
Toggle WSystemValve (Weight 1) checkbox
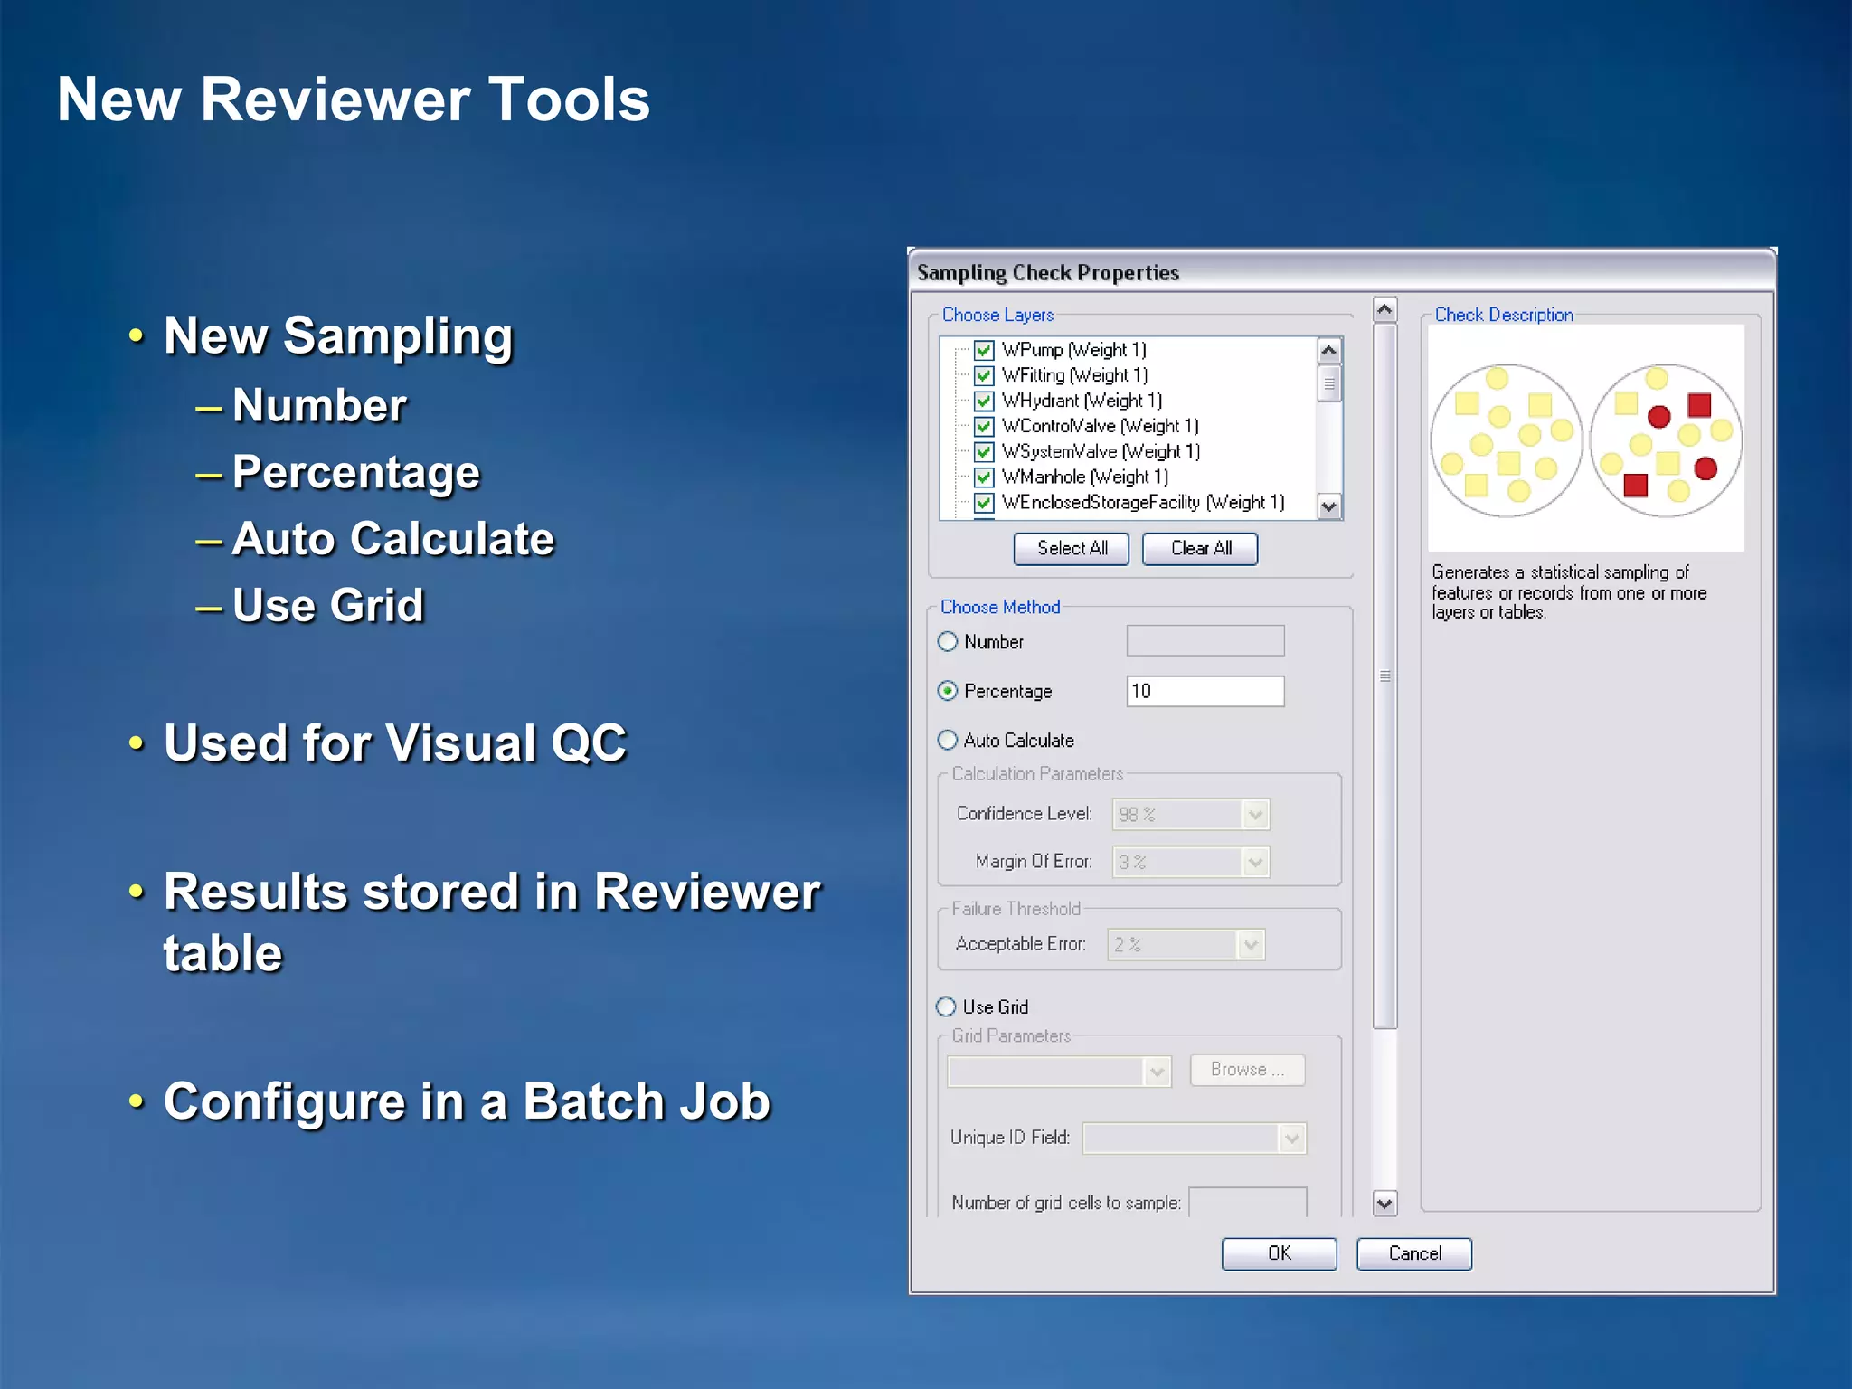point(984,451)
